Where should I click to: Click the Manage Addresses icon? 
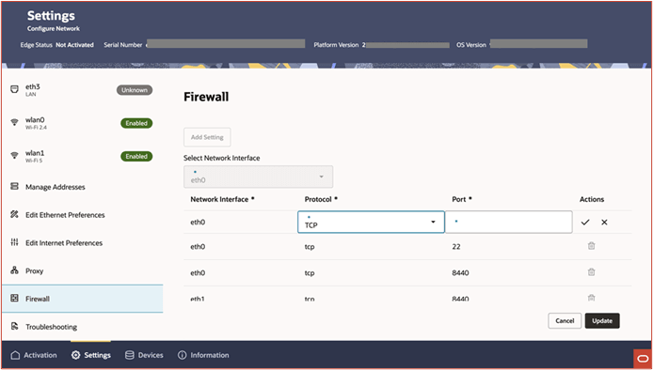click(x=14, y=187)
